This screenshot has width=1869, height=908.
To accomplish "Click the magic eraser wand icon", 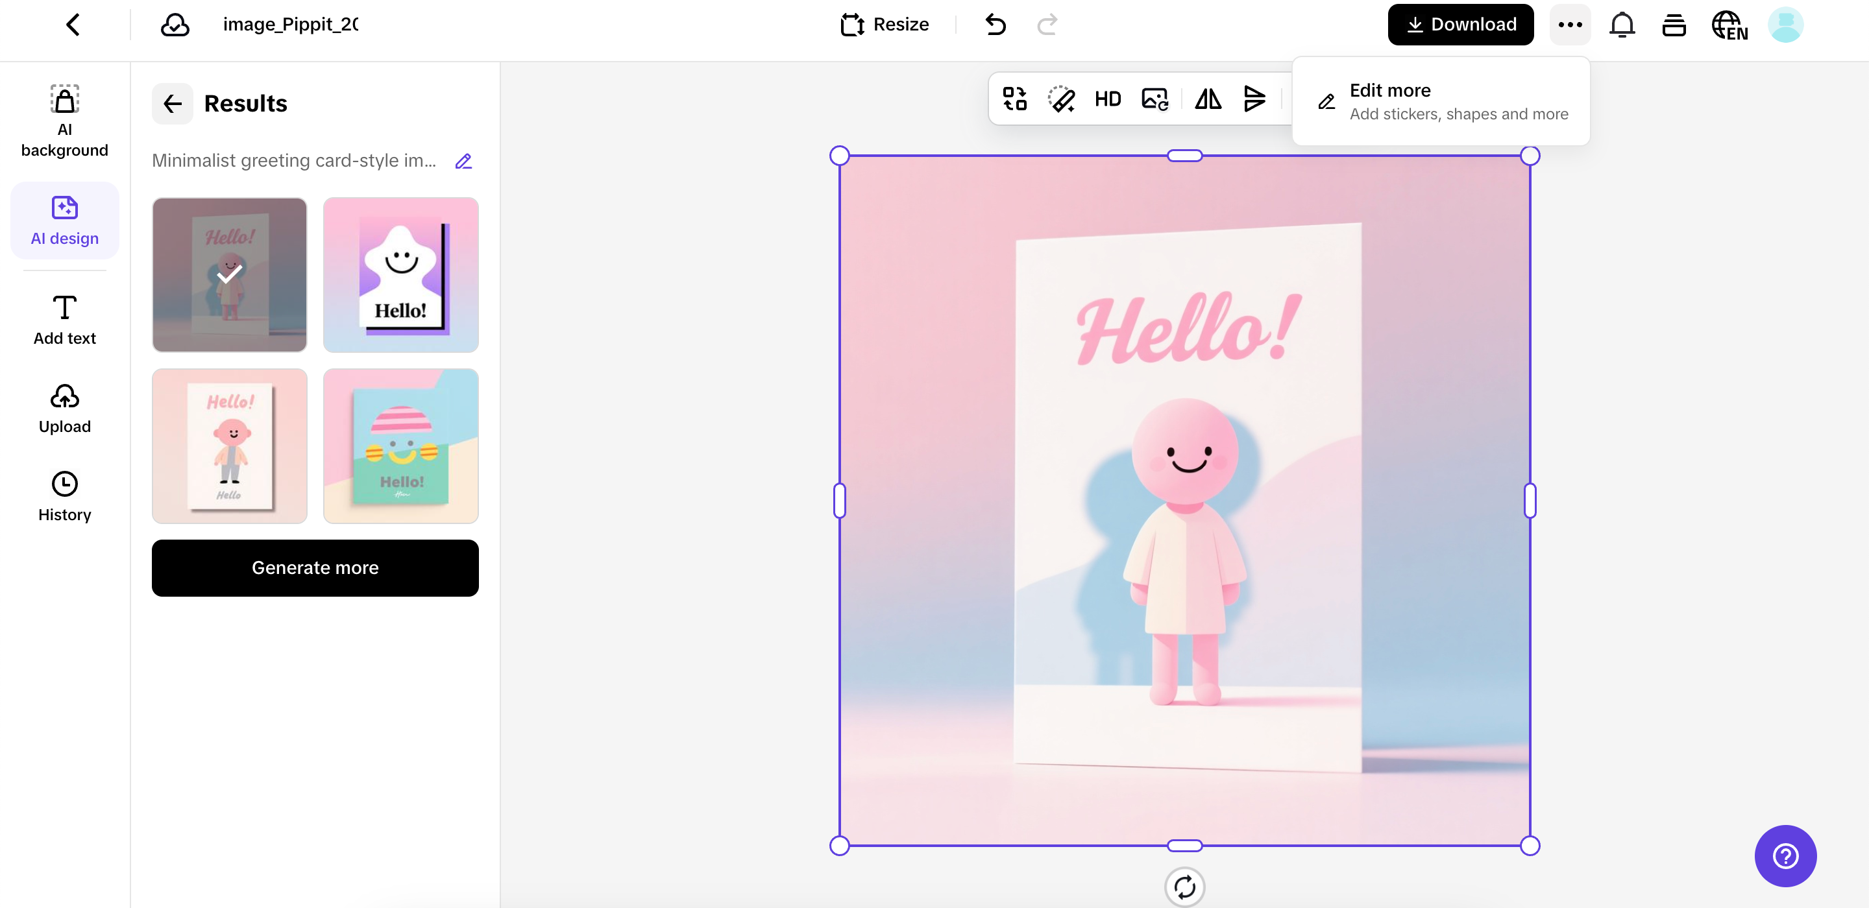I will coord(1061,99).
